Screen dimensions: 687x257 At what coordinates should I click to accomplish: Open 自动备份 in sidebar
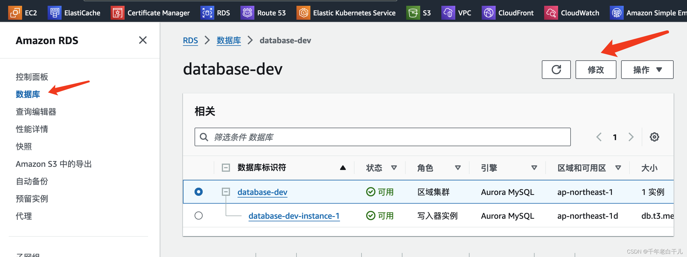pyautogui.click(x=32, y=181)
